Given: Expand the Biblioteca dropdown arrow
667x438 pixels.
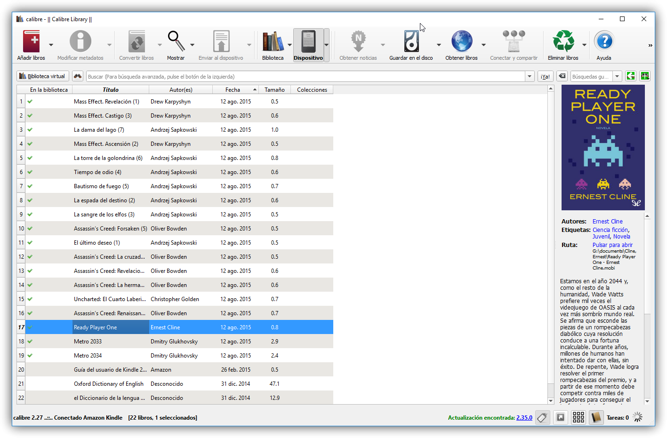Looking at the screenshot, I should pyautogui.click(x=289, y=45).
